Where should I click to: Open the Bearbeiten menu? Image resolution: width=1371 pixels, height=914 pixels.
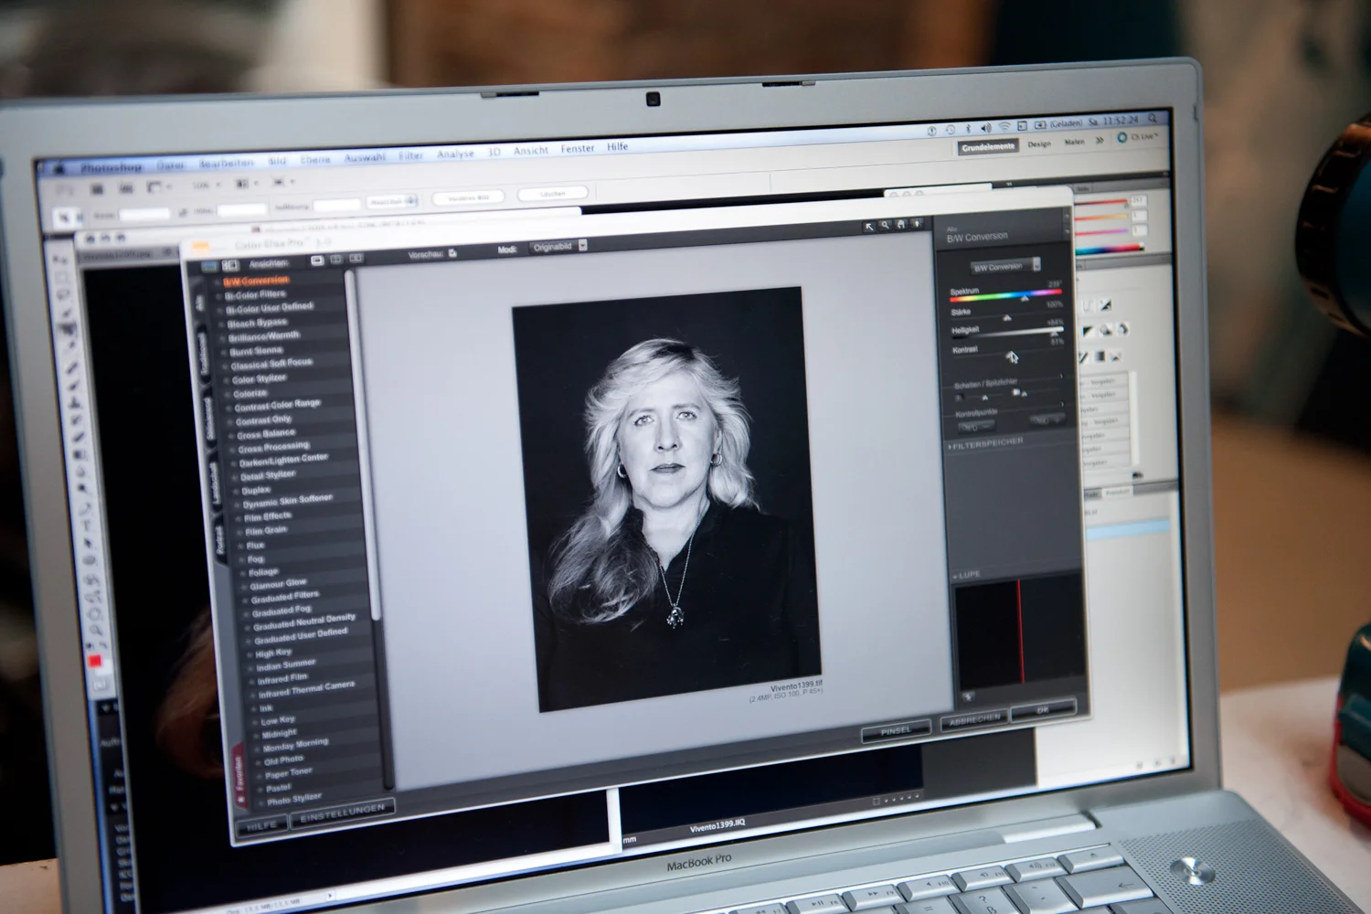226,163
